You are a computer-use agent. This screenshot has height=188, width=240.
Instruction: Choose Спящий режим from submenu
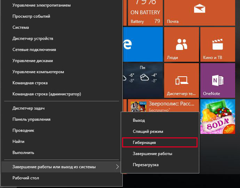[148, 131]
